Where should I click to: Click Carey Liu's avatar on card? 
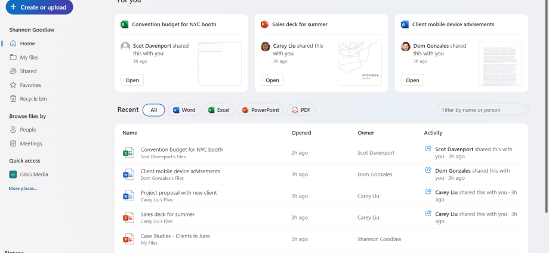point(266,46)
